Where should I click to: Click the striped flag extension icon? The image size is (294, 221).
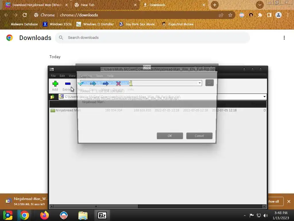[242, 15]
